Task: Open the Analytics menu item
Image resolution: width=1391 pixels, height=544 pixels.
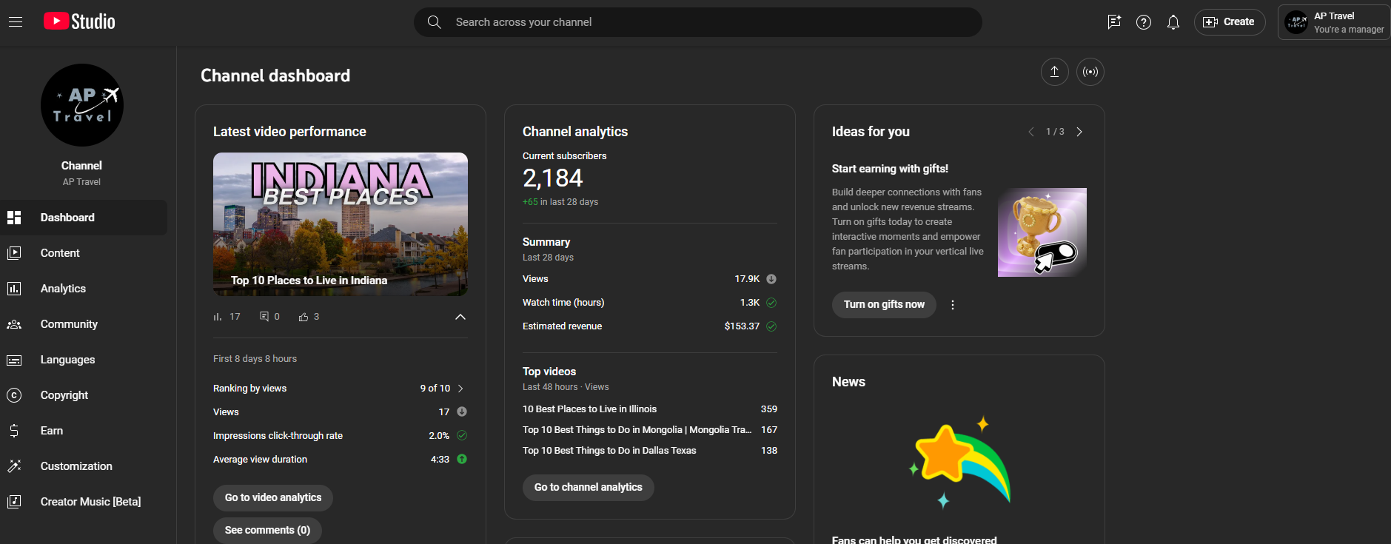Action: [84, 289]
